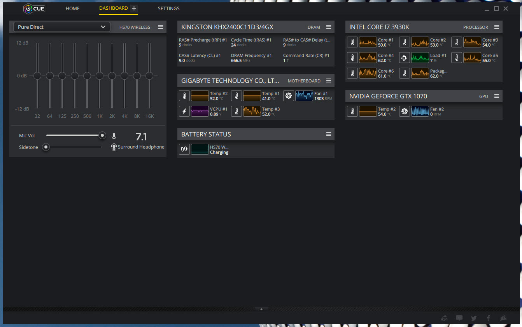Toggle 7.1 surround sound mode
This screenshot has width=522, height=327.
[x=142, y=136]
